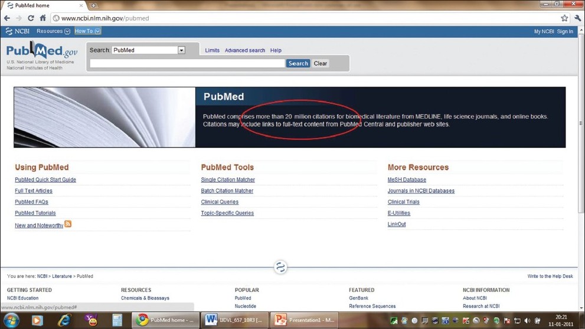
Task: Open the Nucleotide footer link
Action: [246, 306]
